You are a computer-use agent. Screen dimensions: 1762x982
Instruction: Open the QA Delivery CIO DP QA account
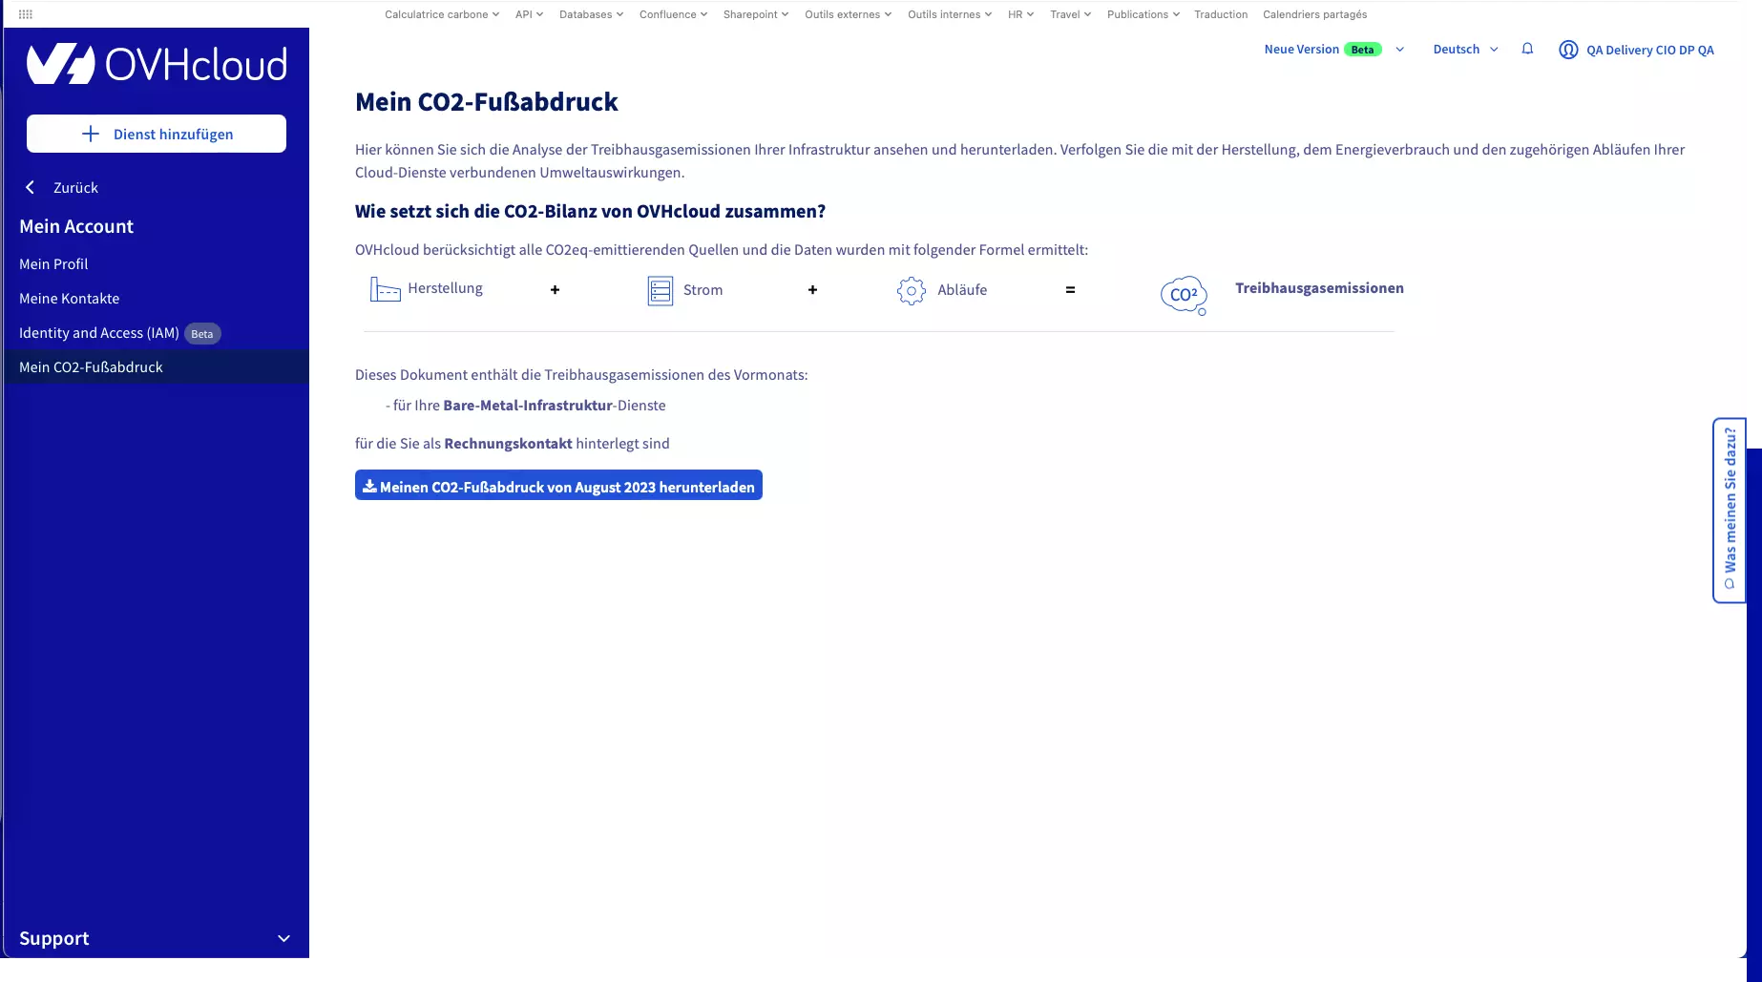click(1649, 50)
